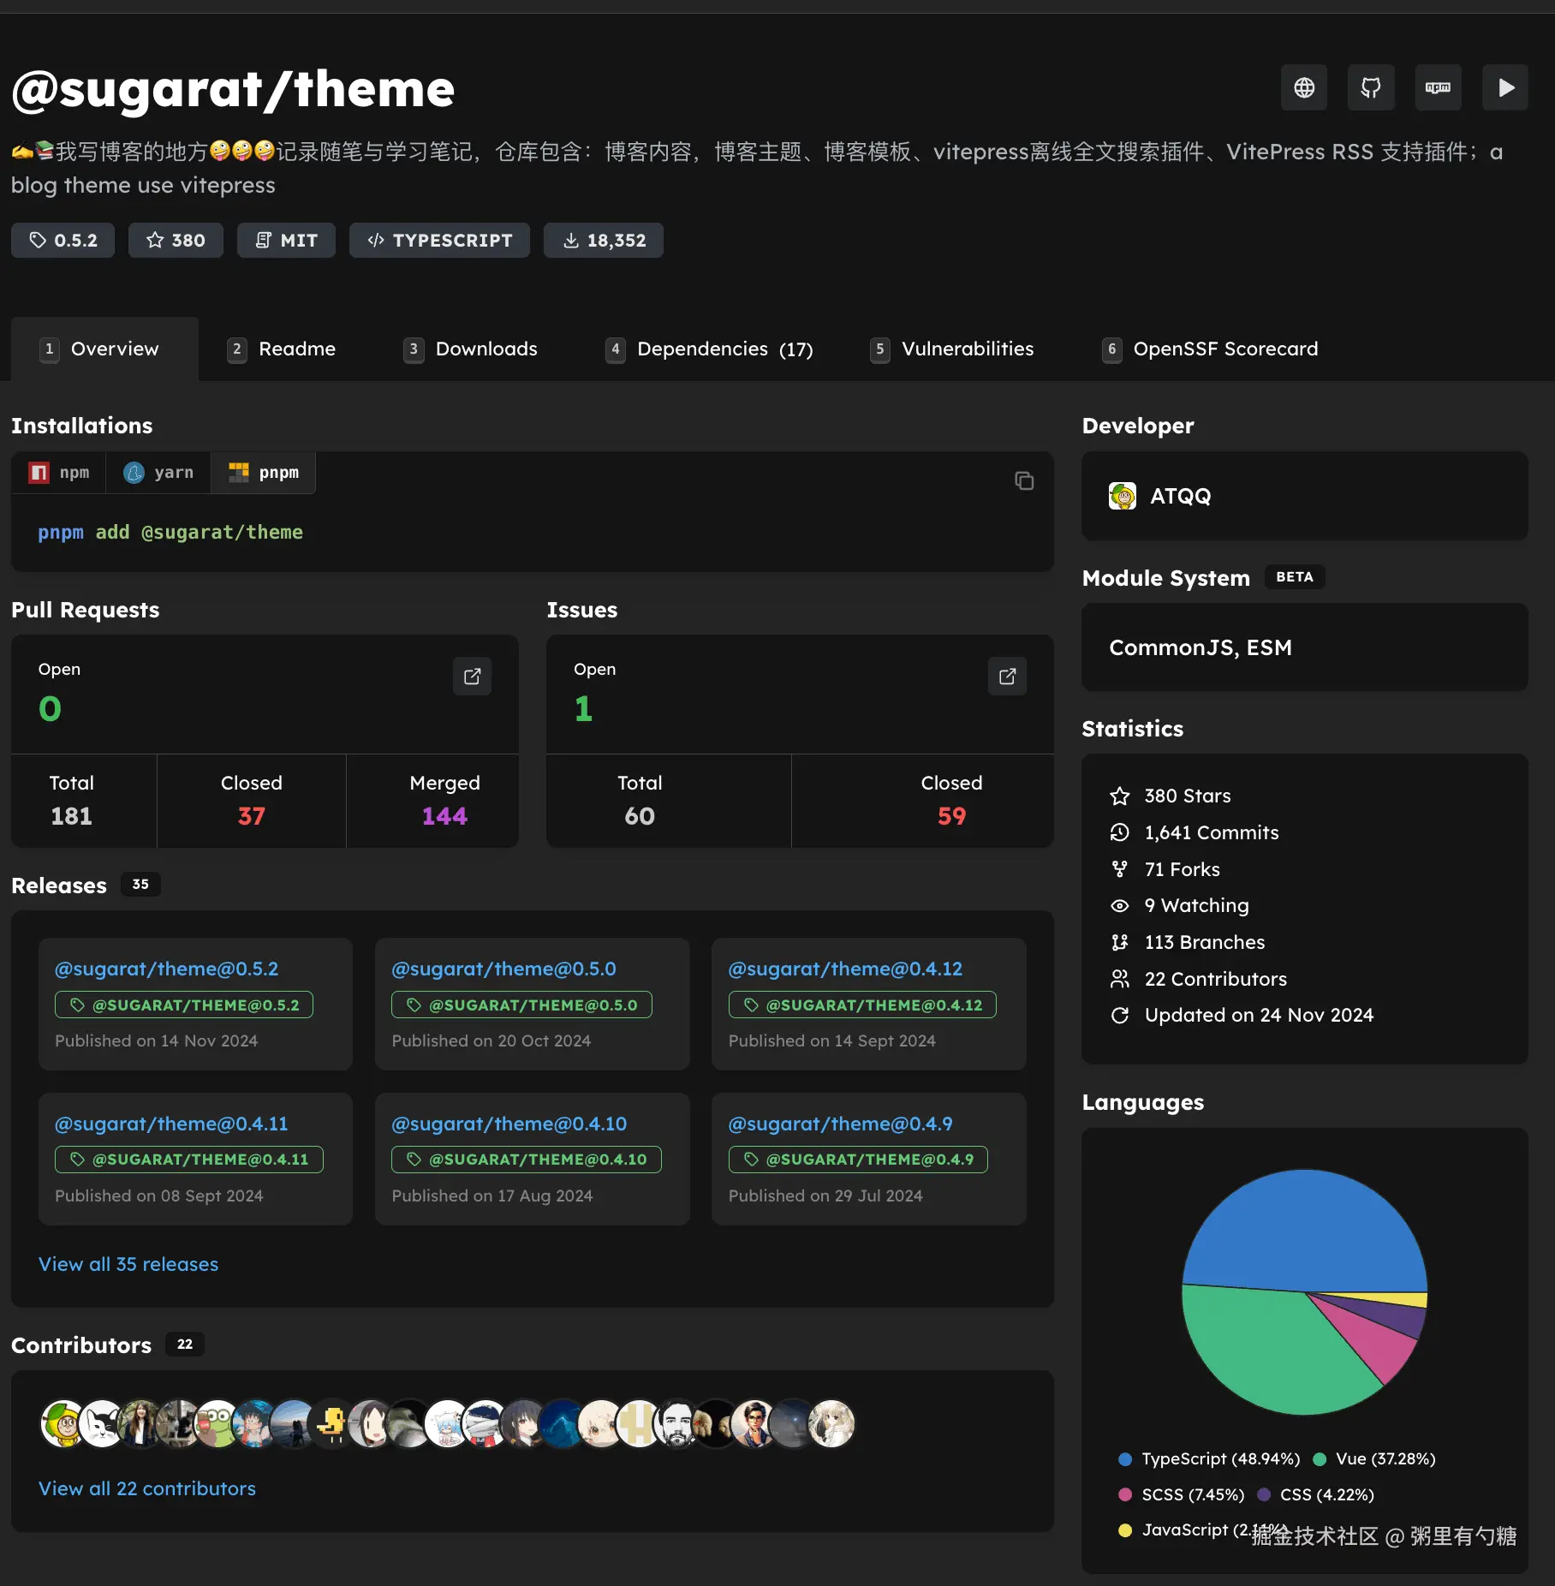1555x1586 pixels.
Task: Select the yarn install tab
Action: point(158,473)
